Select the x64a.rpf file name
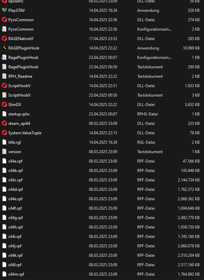The height and width of the screenshot is (280, 204). (x=15, y=161)
